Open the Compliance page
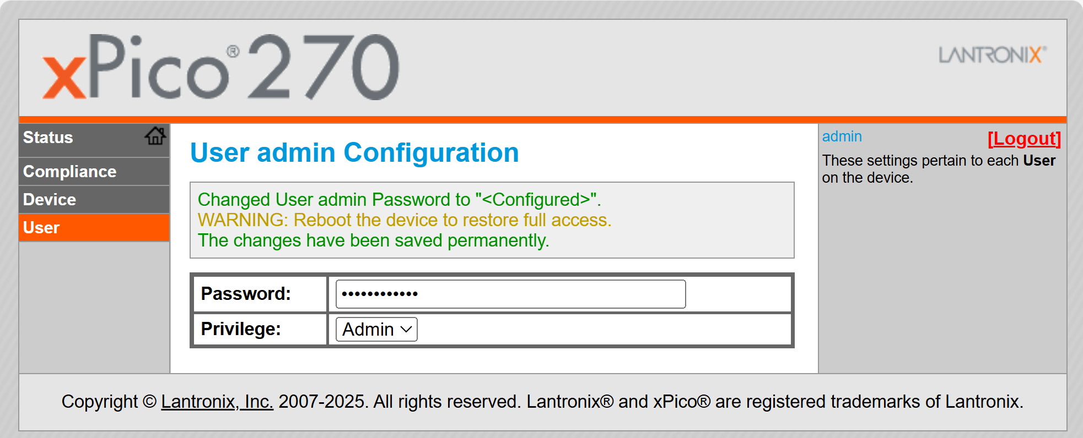 click(69, 171)
